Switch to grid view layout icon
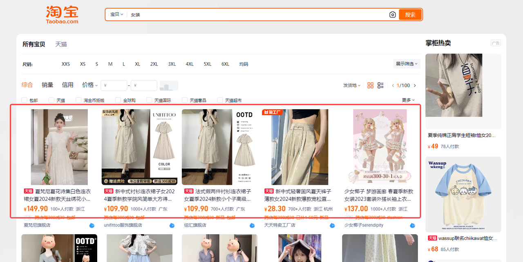Image resolution: width=523 pixels, height=262 pixels. pyautogui.click(x=371, y=85)
